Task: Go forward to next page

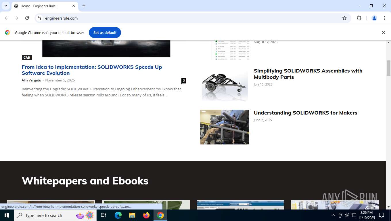Action: (x=17, y=18)
